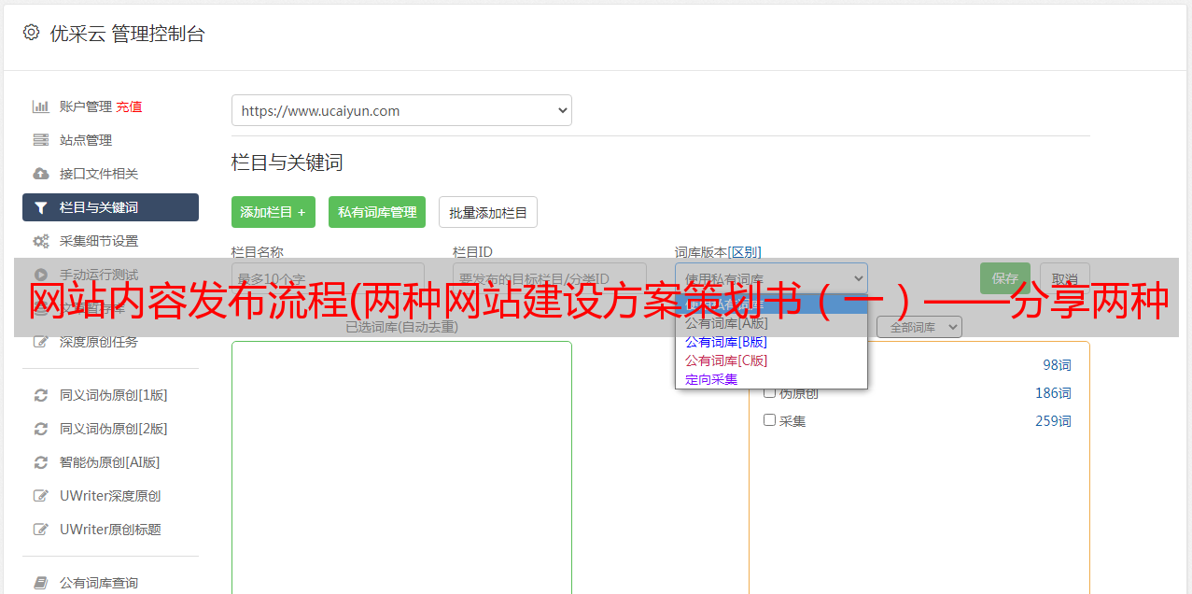
Task: Click the 98词 count link
Action: (x=1057, y=365)
